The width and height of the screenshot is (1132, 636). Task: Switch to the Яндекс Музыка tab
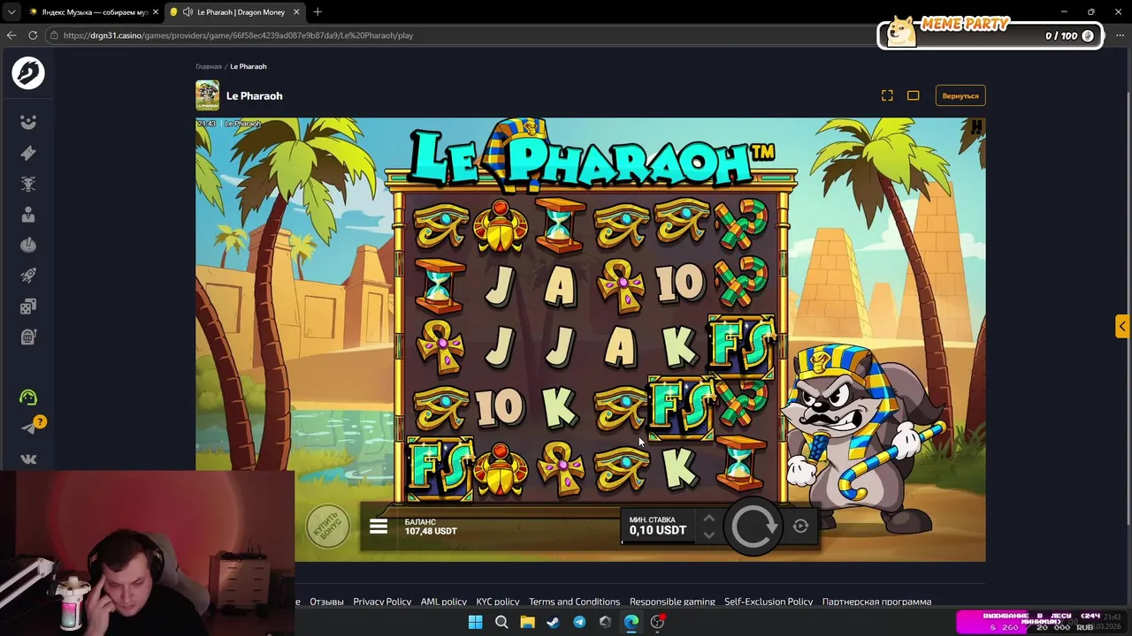(92, 12)
